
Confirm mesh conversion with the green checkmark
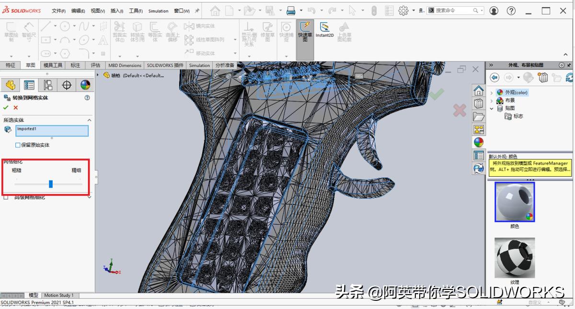click(6, 108)
